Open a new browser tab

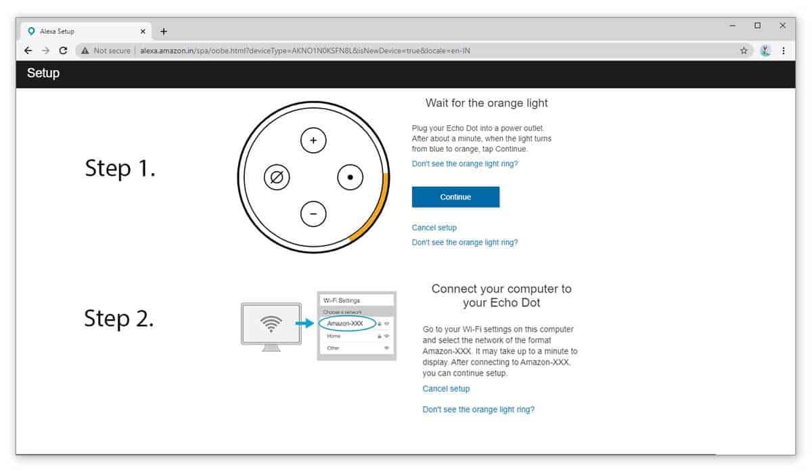click(x=164, y=31)
